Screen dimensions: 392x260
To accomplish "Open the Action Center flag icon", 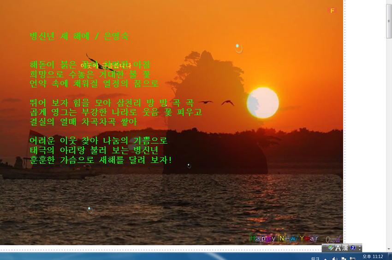I will [344, 259].
